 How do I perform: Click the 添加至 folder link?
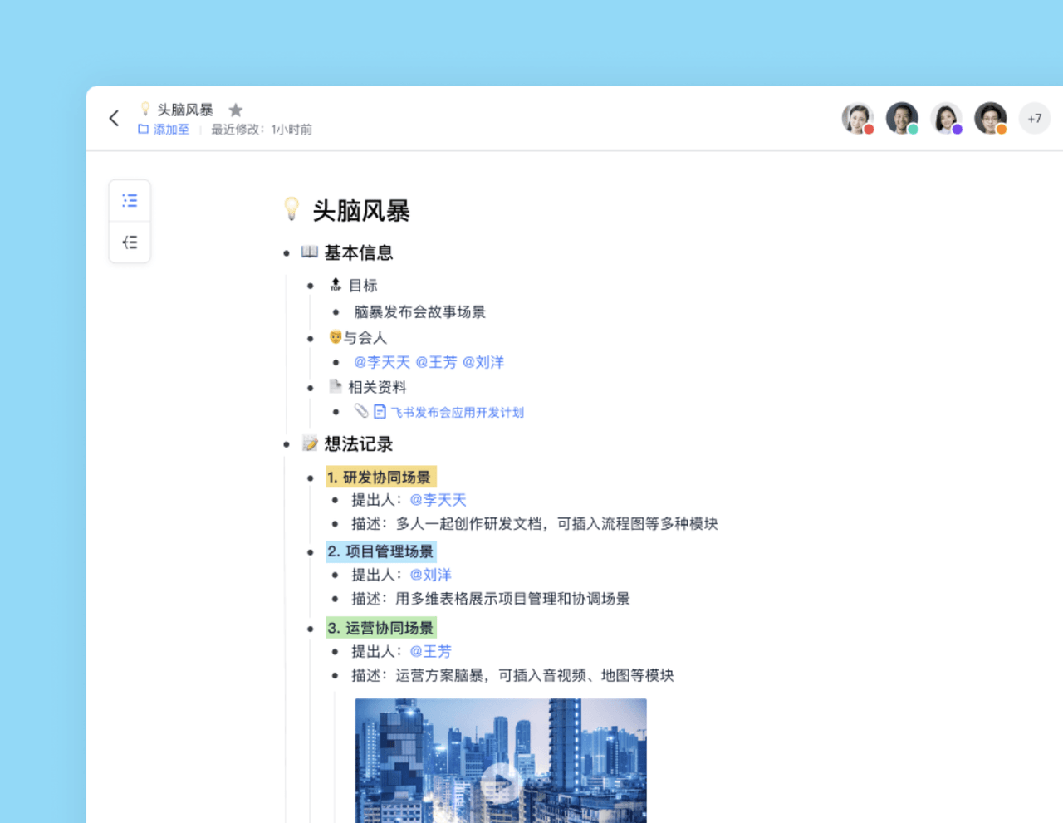coord(164,130)
